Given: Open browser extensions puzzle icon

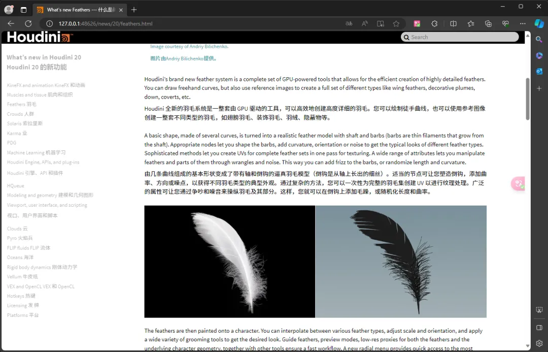Looking at the screenshot, I should point(434,23).
